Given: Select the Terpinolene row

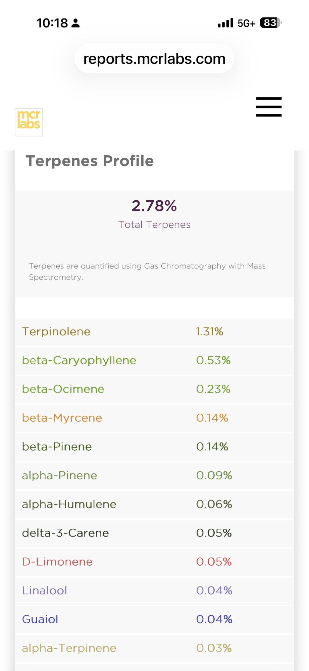Looking at the screenshot, I should coord(154,332).
